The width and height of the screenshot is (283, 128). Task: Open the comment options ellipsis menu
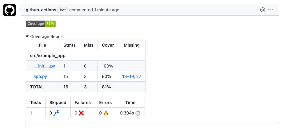270,10
